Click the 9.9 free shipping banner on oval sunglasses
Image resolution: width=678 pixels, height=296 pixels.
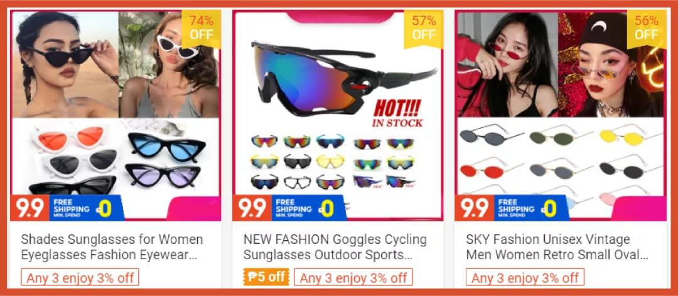[x=512, y=208]
